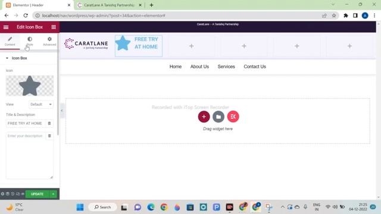Open the browser extensions puzzle icon
The width and height of the screenshot is (381, 214).
point(346,15)
